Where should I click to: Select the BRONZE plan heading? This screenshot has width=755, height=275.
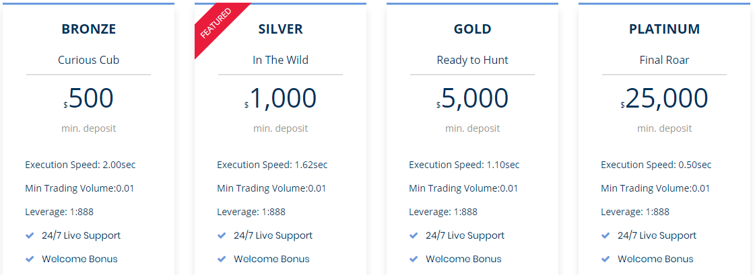click(x=89, y=29)
